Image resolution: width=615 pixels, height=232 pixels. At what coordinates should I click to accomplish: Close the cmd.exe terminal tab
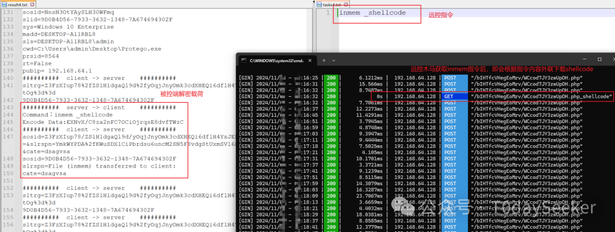(x=309, y=60)
